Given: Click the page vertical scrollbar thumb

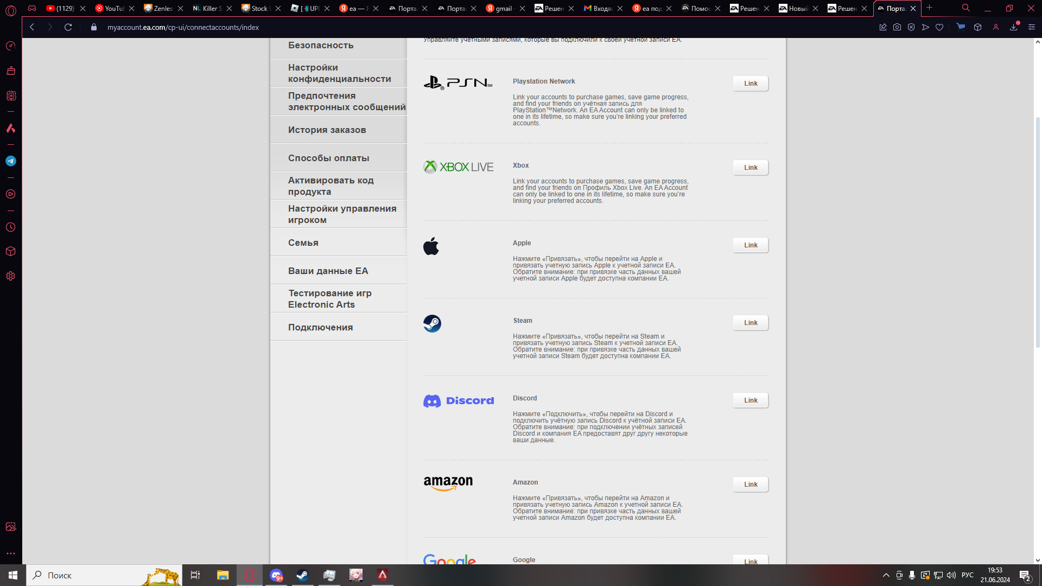Looking at the screenshot, I should click(x=1038, y=232).
